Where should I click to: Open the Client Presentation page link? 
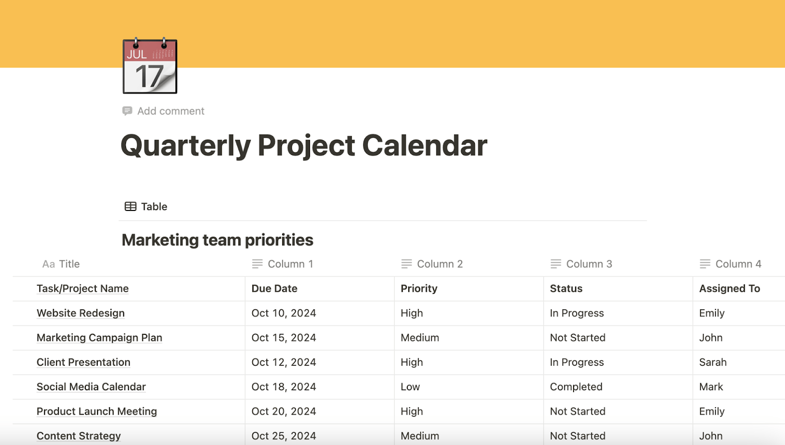(83, 362)
